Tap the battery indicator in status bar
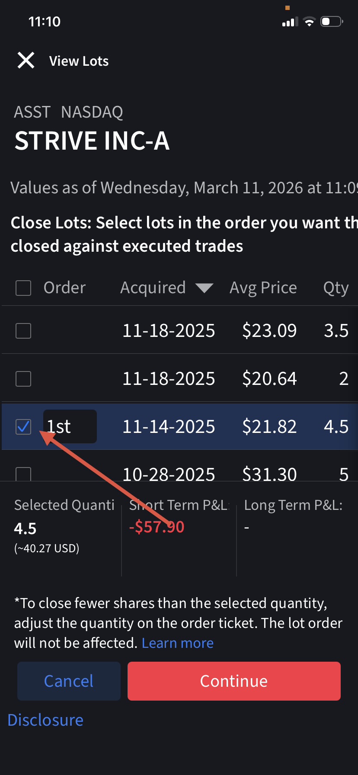 pyautogui.click(x=332, y=22)
